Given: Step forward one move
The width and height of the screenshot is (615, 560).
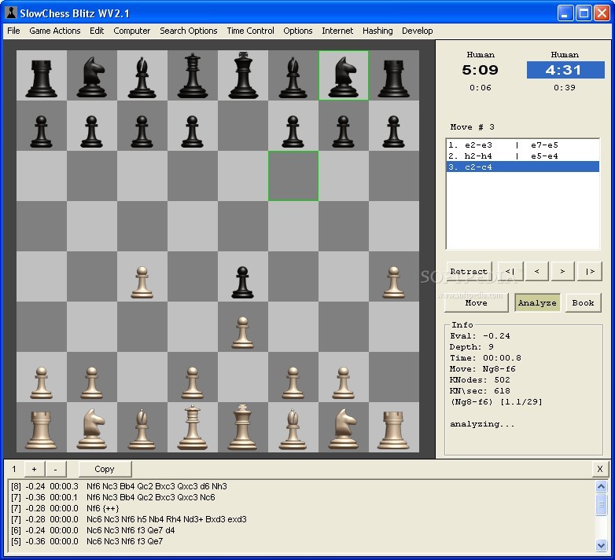Looking at the screenshot, I should coord(562,272).
